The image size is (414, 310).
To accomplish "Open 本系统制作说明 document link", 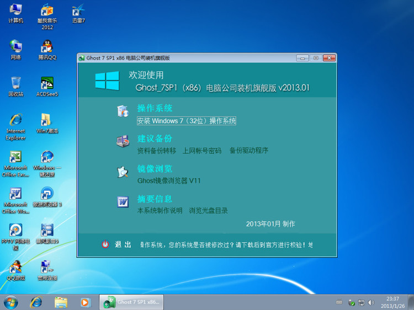I will [x=160, y=210].
